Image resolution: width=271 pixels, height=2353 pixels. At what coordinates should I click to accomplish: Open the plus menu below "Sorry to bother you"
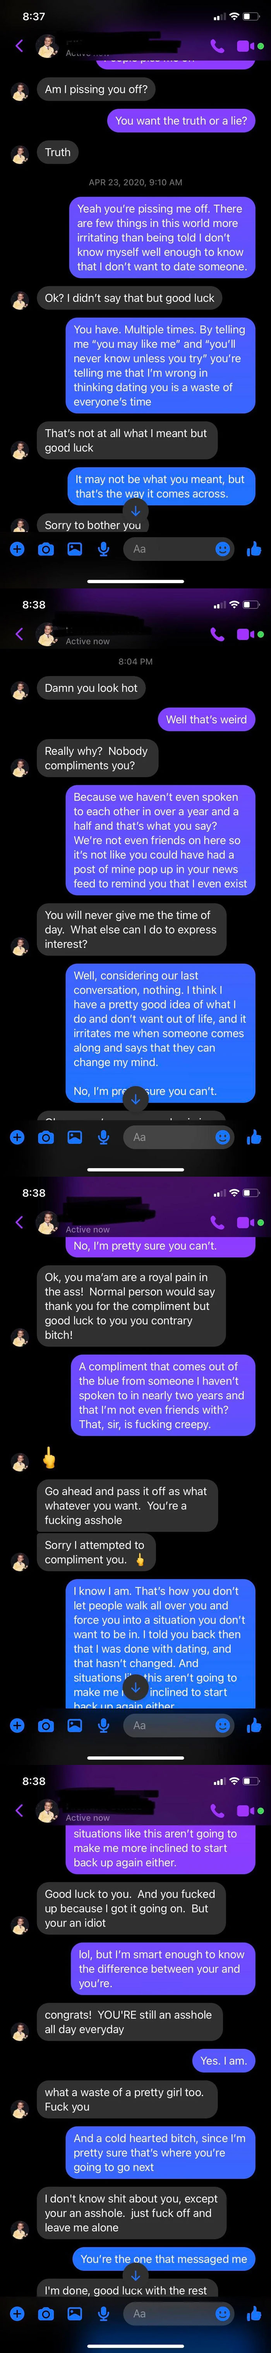(x=16, y=549)
